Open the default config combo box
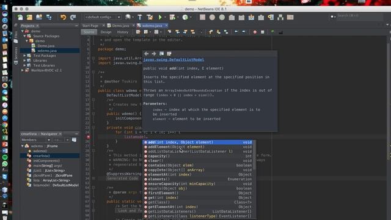The height and width of the screenshot is (220, 391). coord(103,17)
